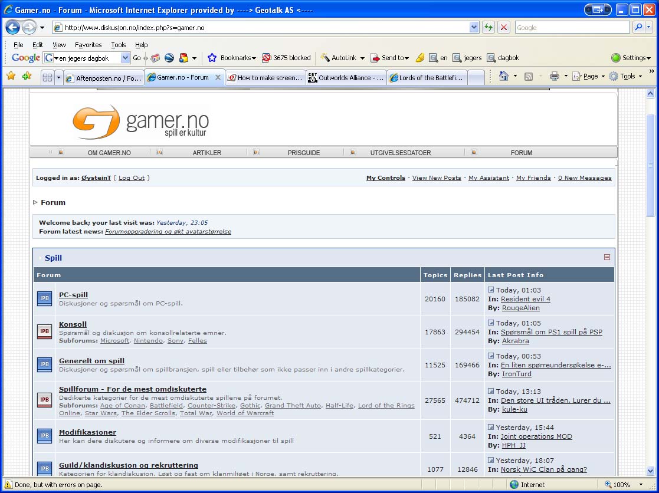This screenshot has width=659, height=493.
Task: Open the Help menu
Action: [x=141, y=44]
